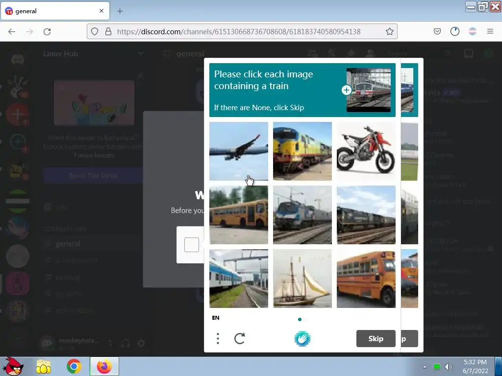Refresh the captcha challenge
The height and width of the screenshot is (376, 502).
click(x=239, y=339)
